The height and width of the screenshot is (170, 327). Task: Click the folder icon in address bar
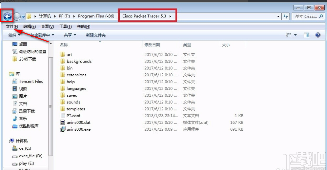[x=29, y=16]
